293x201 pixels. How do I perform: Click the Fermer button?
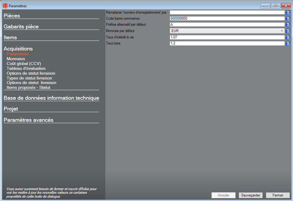[278, 195]
